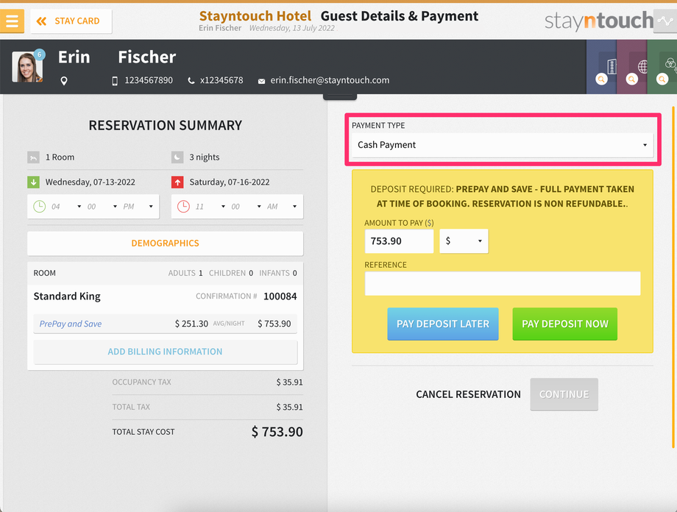
Task: Open the hamburger main menu
Action: click(12, 21)
